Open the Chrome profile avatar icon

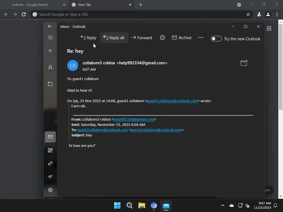[x=268, y=14]
